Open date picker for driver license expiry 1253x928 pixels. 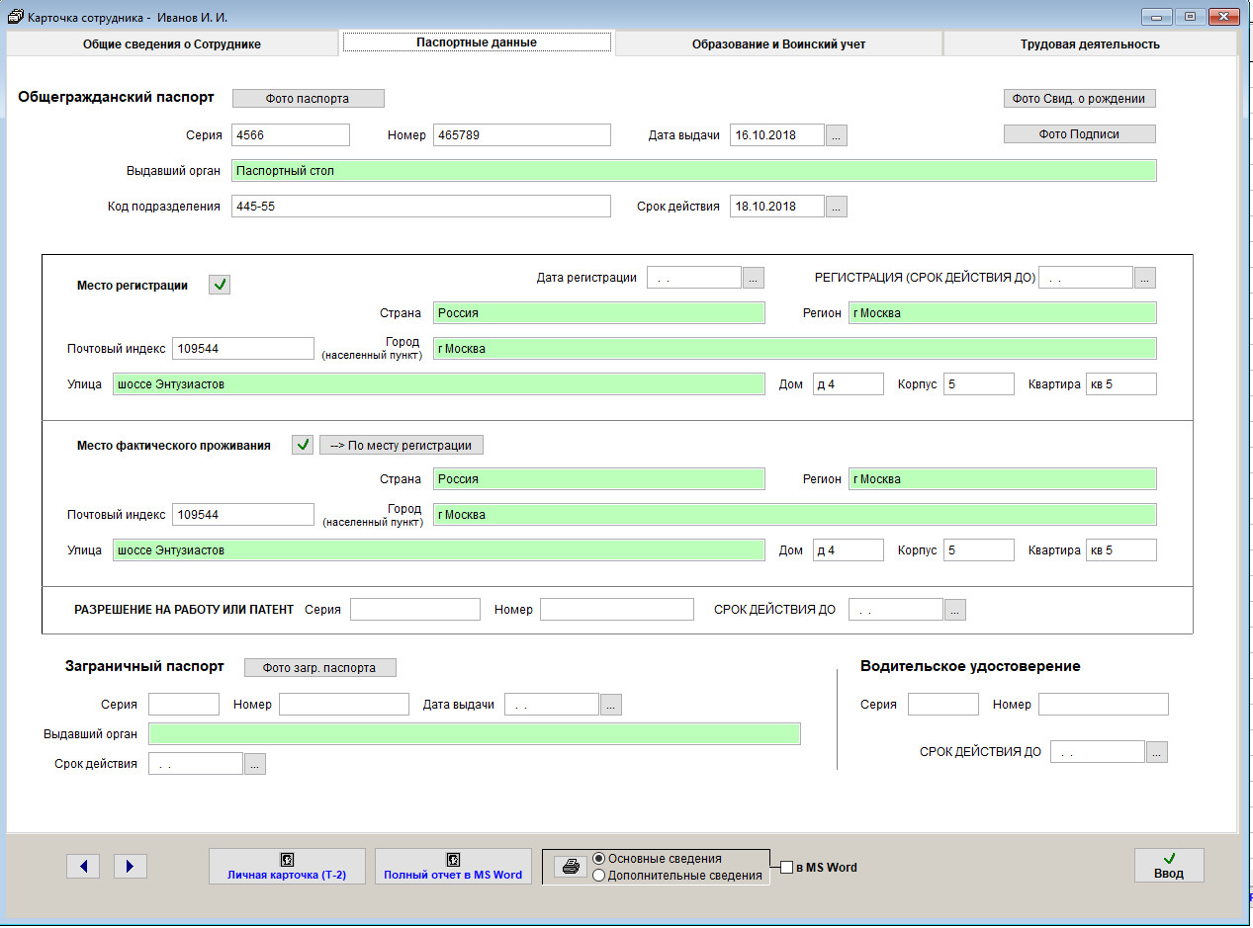(x=1157, y=752)
